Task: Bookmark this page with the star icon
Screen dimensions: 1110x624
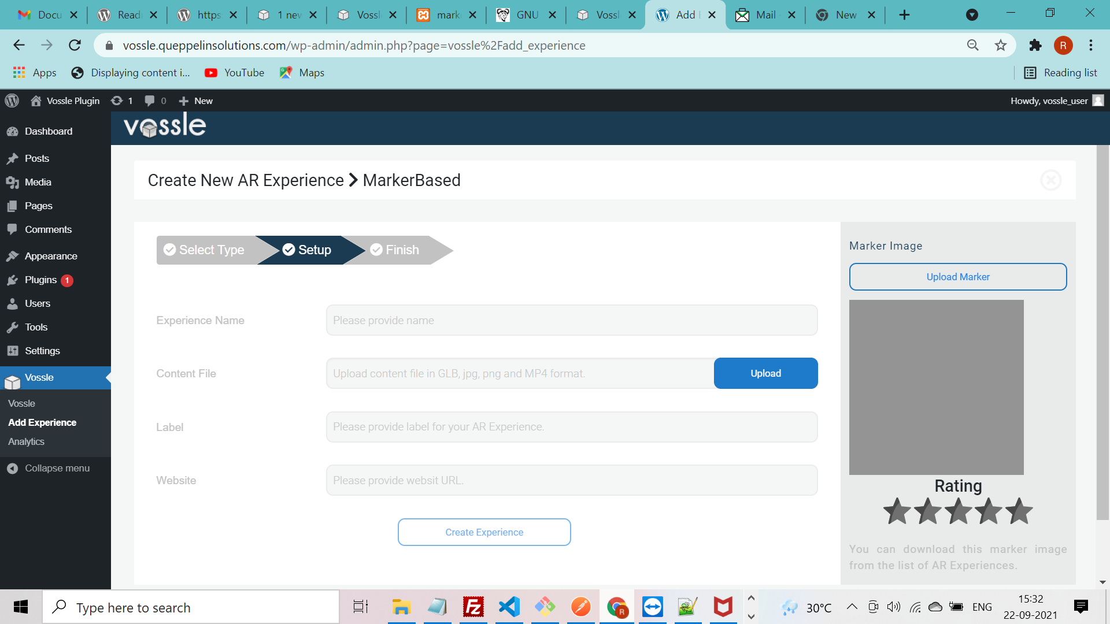Action: (x=1001, y=45)
